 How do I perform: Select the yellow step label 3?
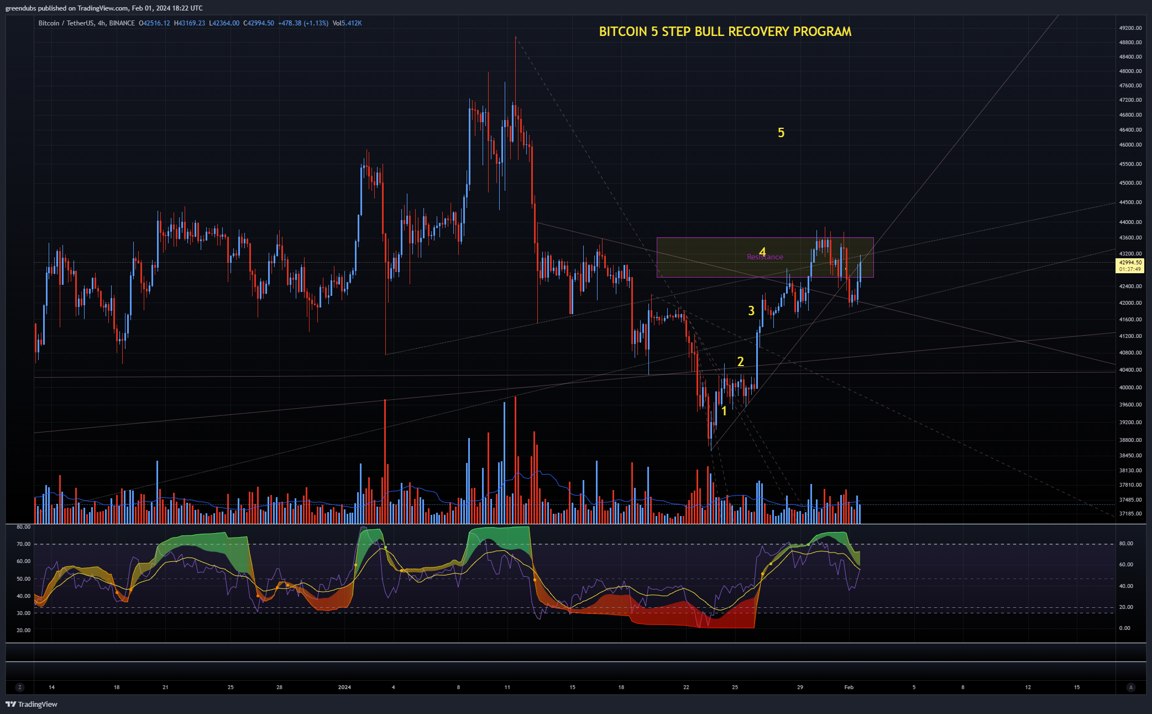pos(751,311)
